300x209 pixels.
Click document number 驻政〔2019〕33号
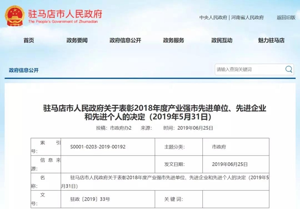(90, 199)
